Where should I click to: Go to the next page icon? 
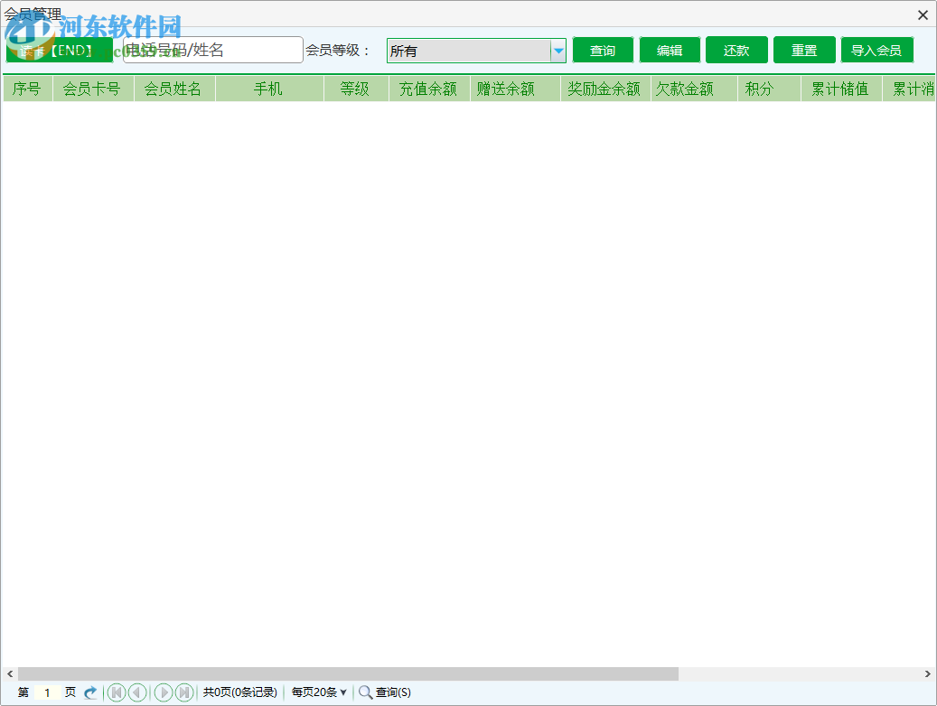pyautogui.click(x=164, y=692)
